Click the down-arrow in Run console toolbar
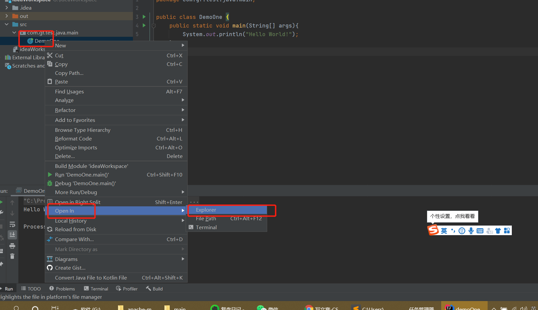 click(12, 213)
